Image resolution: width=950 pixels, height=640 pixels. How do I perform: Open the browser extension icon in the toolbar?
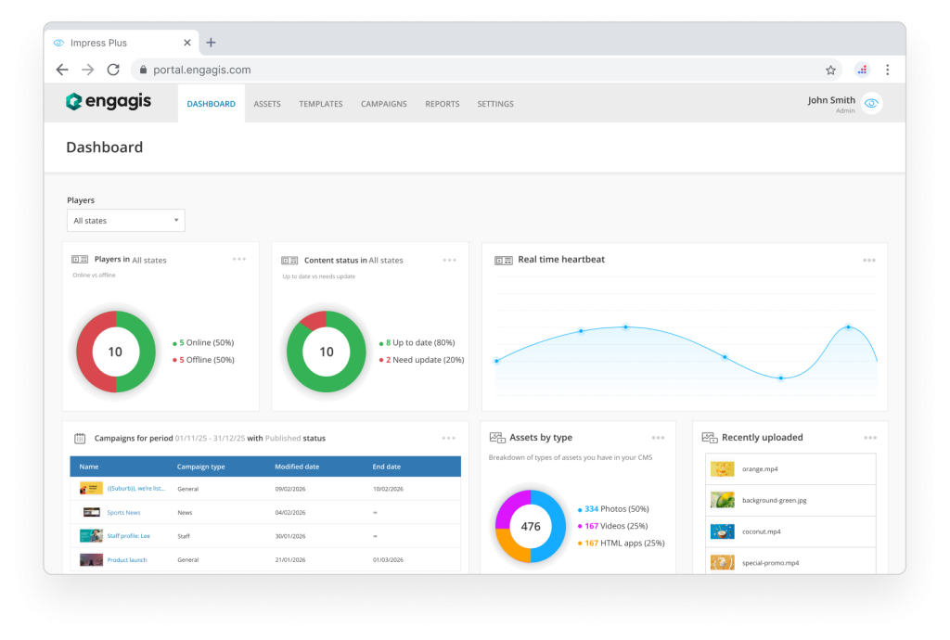(862, 70)
